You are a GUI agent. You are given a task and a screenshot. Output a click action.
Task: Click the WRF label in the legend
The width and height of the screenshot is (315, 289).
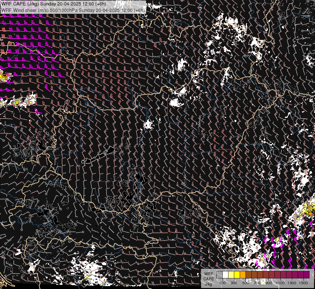(209, 274)
